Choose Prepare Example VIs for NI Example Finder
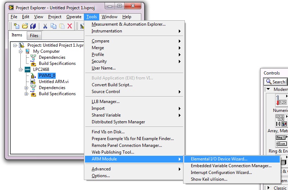Screen dimensions: 288x190 135,139
